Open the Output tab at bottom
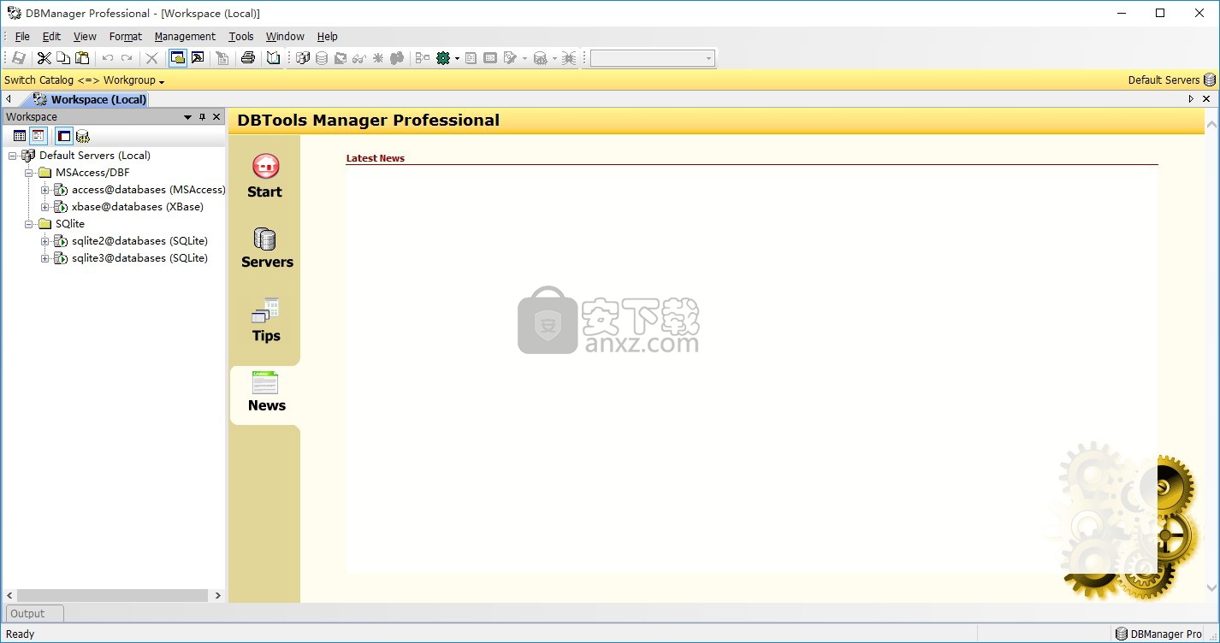This screenshot has height=643, width=1220. pos(34,613)
